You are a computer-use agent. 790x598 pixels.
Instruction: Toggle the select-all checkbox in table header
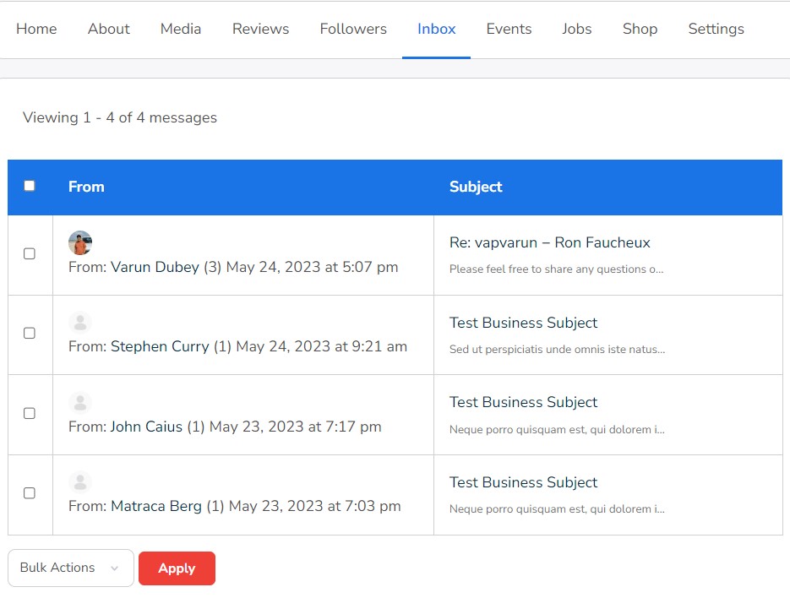tap(30, 186)
